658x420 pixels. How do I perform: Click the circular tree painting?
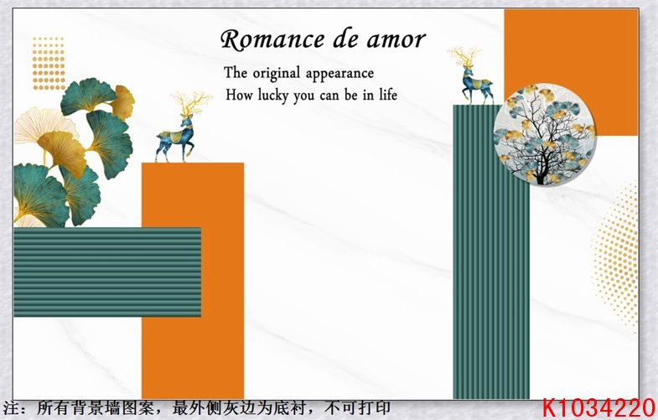(x=545, y=134)
